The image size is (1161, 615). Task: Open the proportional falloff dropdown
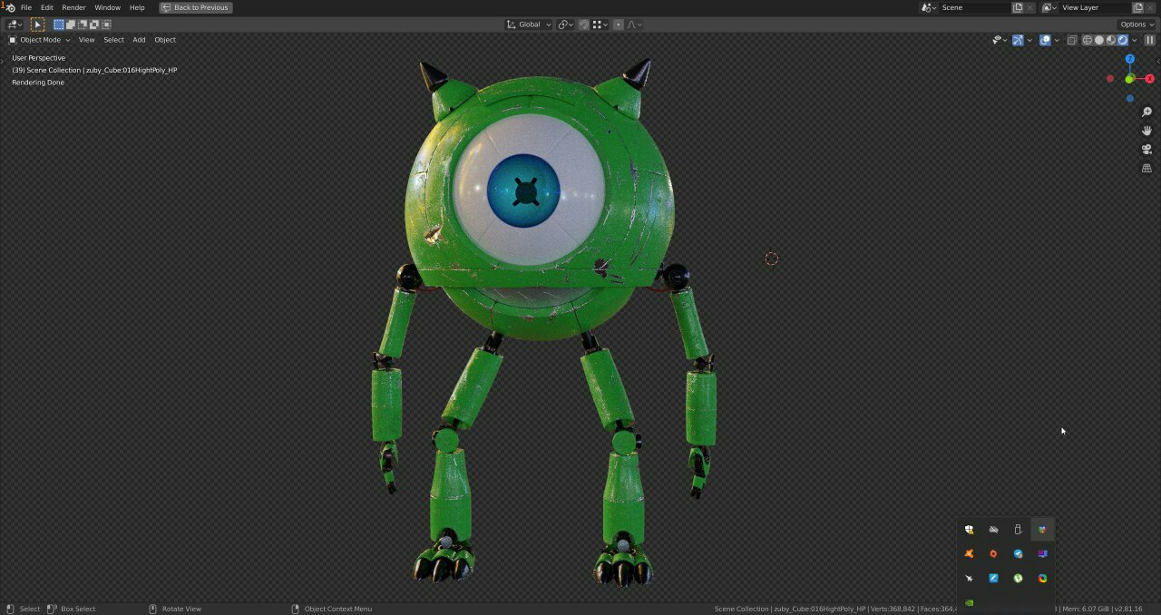tap(635, 24)
